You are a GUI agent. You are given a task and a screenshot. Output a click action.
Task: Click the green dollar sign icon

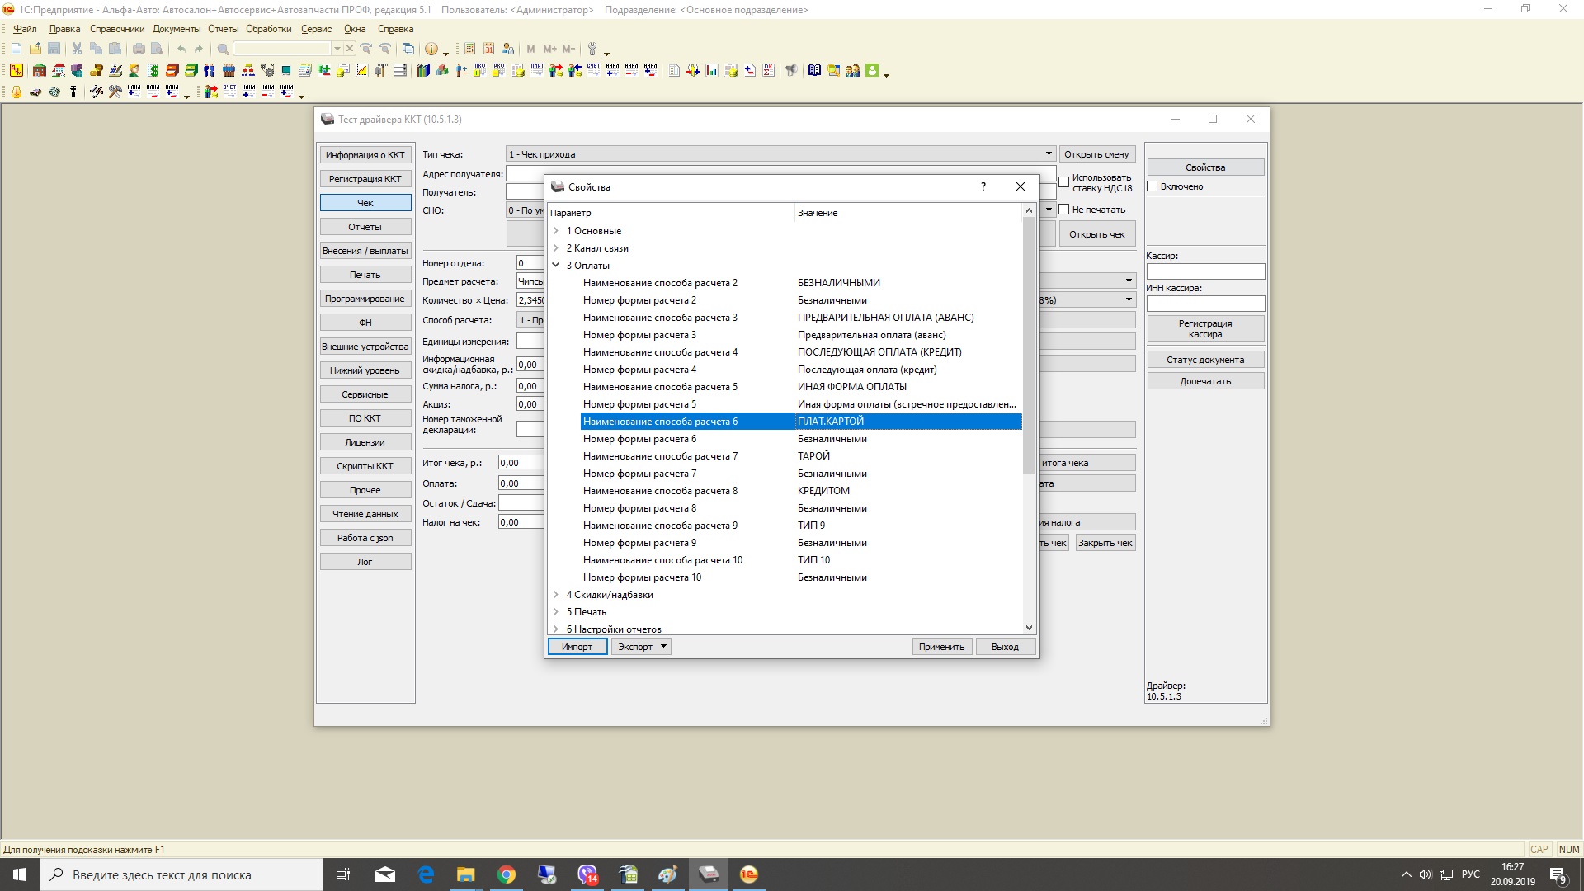(153, 71)
